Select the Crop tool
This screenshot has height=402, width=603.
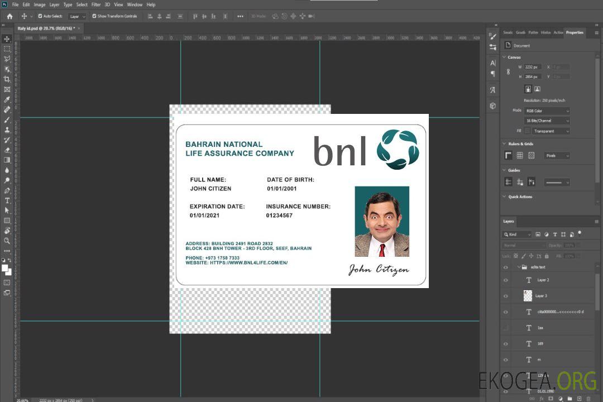pos(7,79)
